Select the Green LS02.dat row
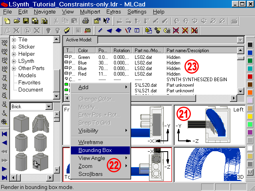This screenshot has width=255, height=191. click(151, 57)
